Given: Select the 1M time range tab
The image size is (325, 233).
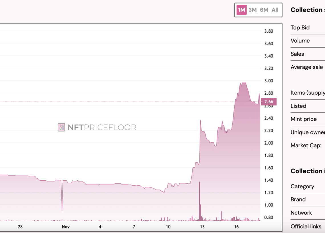Looking at the screenshot, I should (x=241, y=10).
